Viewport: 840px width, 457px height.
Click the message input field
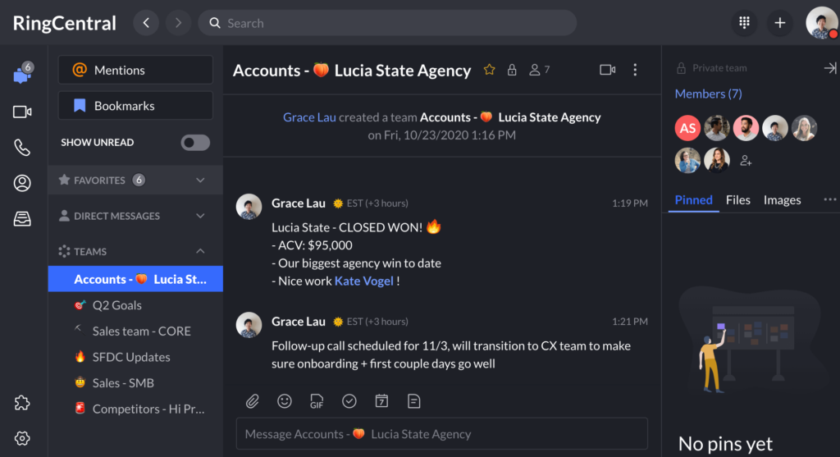441,434
